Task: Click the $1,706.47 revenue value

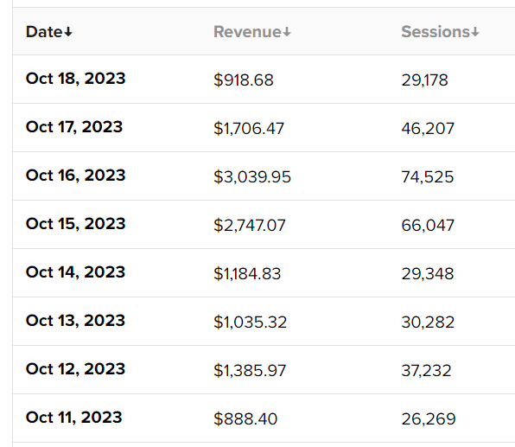Action: (x=249, y=128)
